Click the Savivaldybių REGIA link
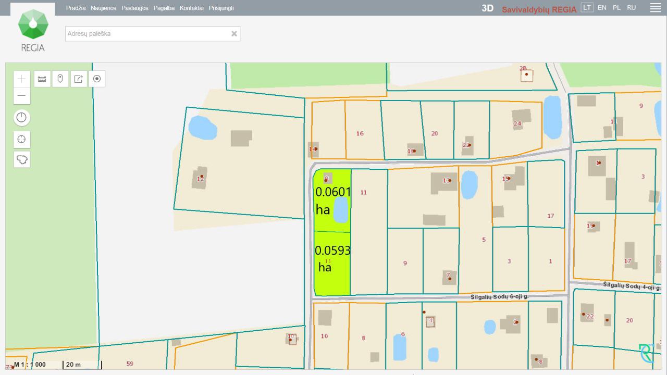667x375 pixels. 539,9
